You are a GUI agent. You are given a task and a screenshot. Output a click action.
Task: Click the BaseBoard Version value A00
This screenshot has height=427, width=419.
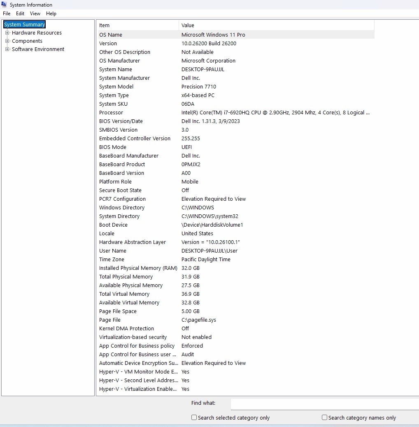click(x=186, y=173)
